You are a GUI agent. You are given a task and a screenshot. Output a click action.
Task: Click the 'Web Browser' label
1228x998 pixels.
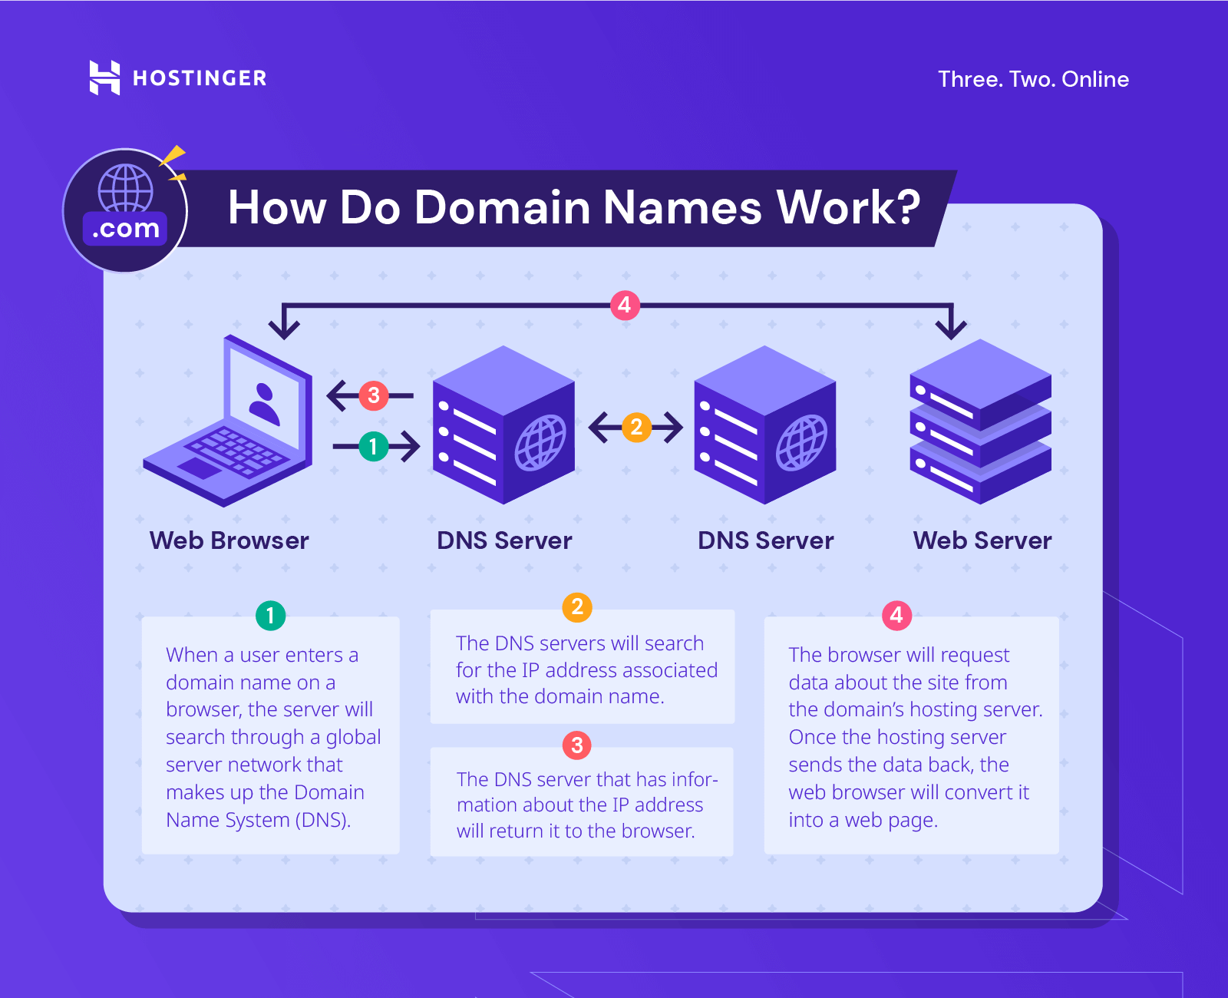pos(229,540)
